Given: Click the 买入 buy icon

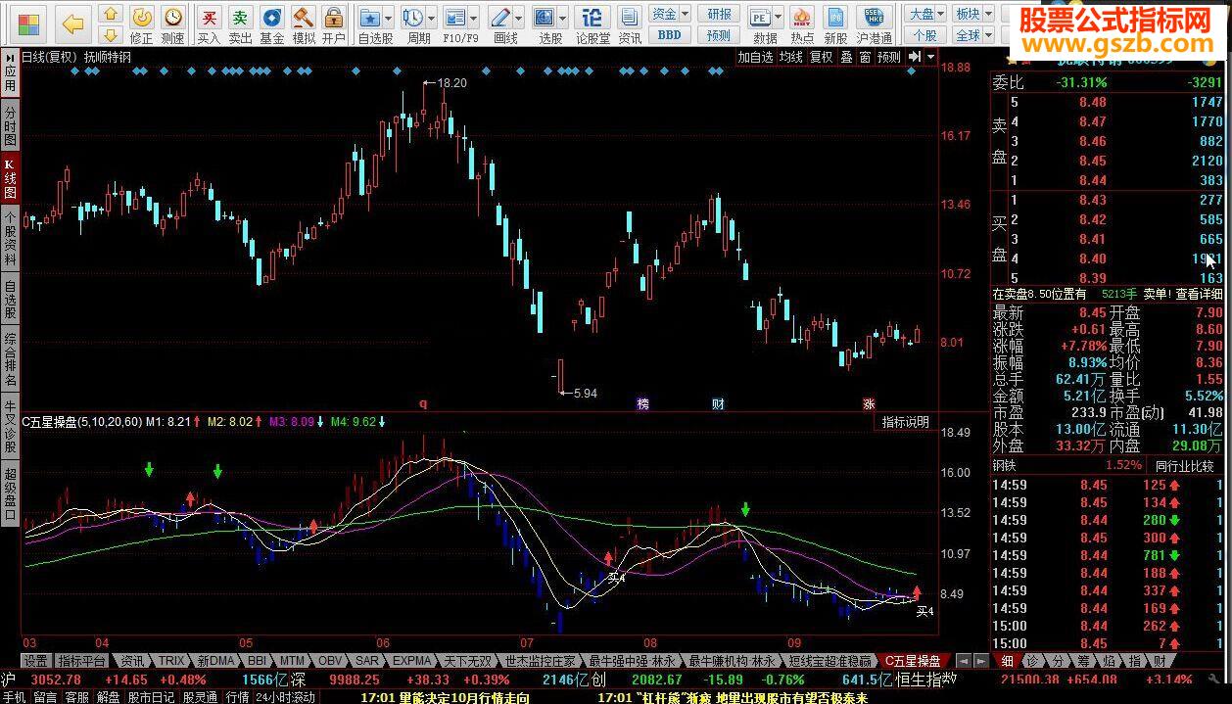Looking at the screenshot, I should point(209,24).
